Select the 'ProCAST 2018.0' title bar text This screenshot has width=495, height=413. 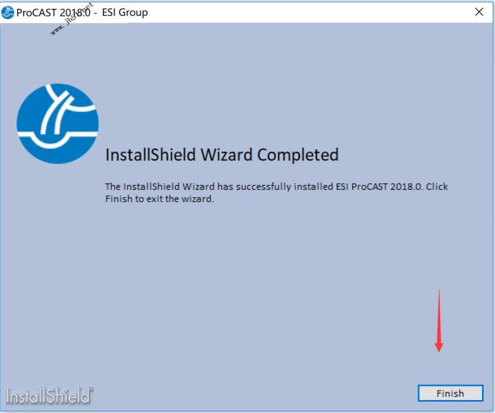53,12
